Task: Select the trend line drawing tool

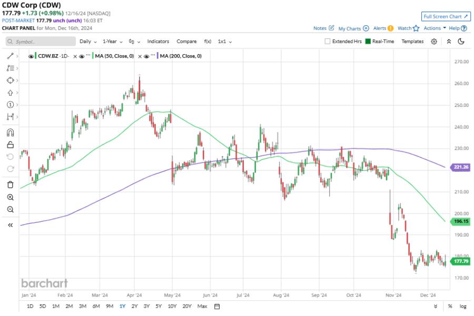Action: [x=11, y=56]
